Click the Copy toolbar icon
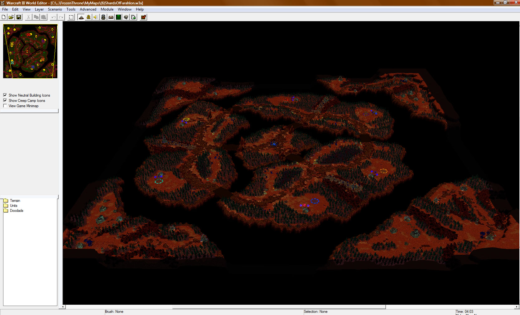Viewport: 520px width, 315px height. pyautogui.click(x=36, y=17)
